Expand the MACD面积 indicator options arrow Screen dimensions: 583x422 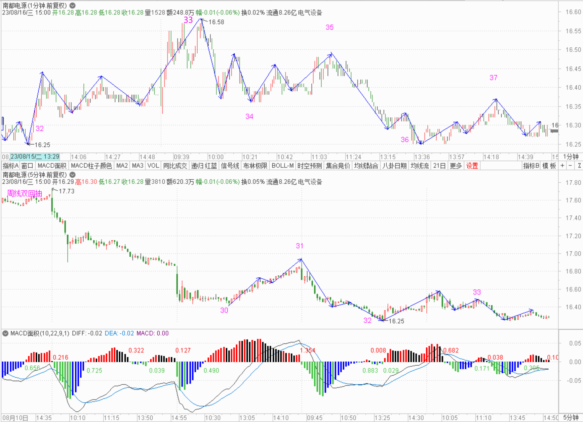coord(5,333)
